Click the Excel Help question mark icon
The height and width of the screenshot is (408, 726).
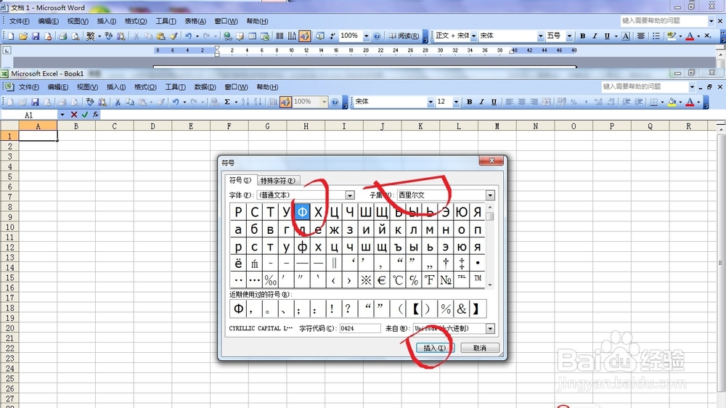point(335,102)
